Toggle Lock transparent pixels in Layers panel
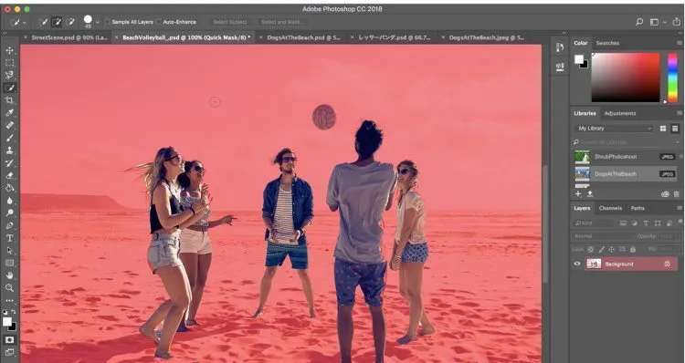This screenshot has height=363, width=685. pyautogui.click(x=591, y=250)
